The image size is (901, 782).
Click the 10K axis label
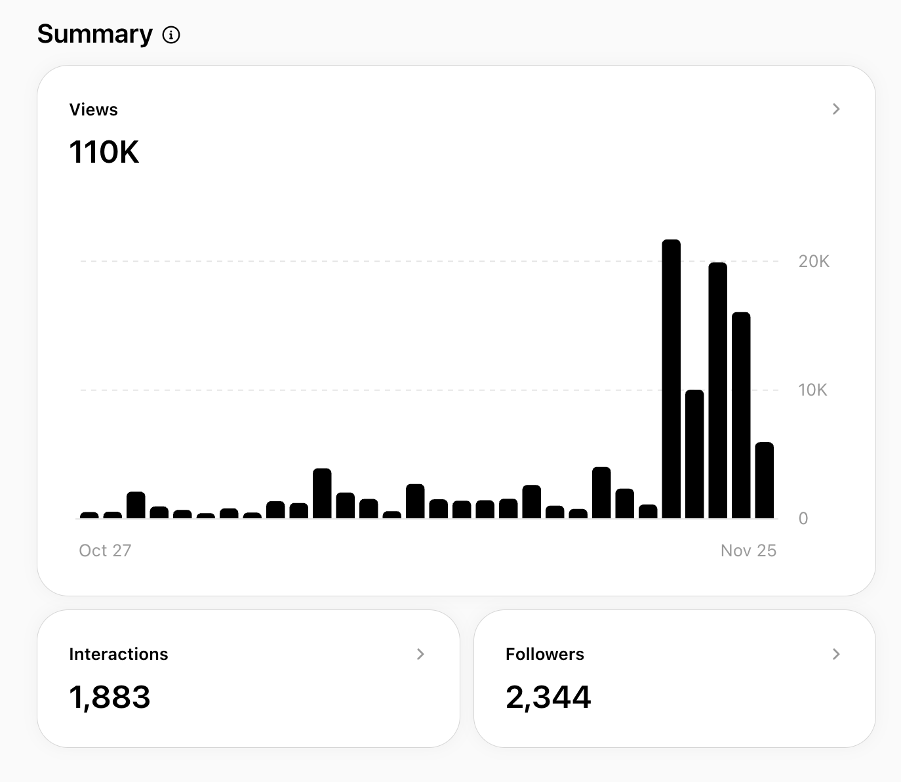(812, 390)
